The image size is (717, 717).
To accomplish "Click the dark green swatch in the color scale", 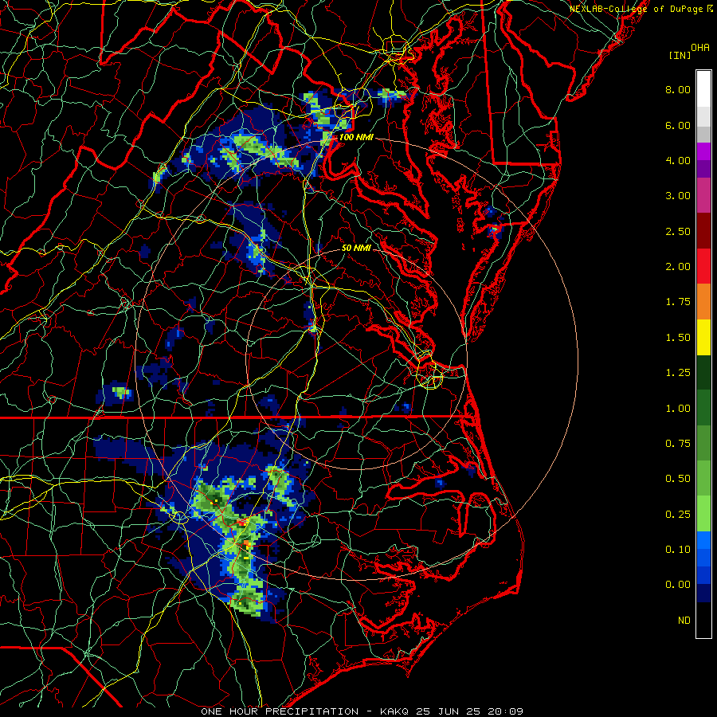I will tap(703, 372).
